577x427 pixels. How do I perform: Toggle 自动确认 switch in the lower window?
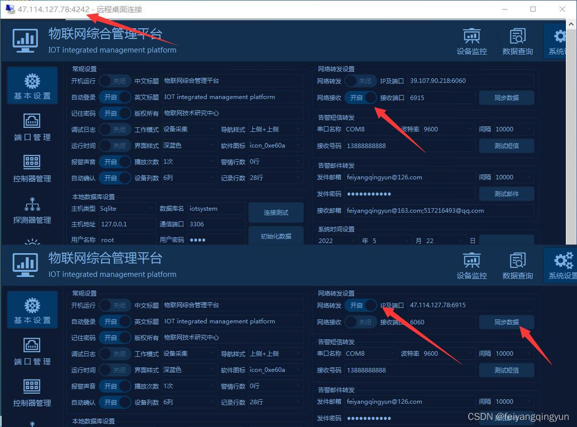(x=115, y=402)
